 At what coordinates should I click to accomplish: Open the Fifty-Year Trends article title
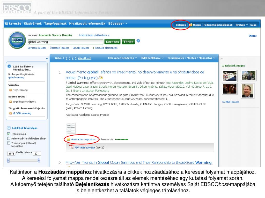(139, 162)
